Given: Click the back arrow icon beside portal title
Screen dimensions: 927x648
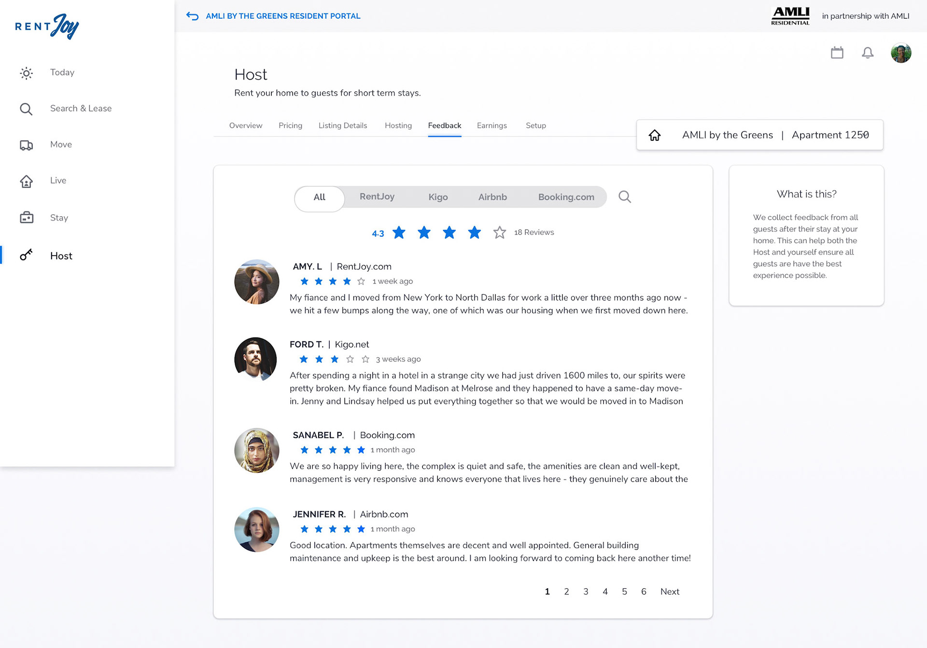Looking at the screenshot, I should click(192, 16).
